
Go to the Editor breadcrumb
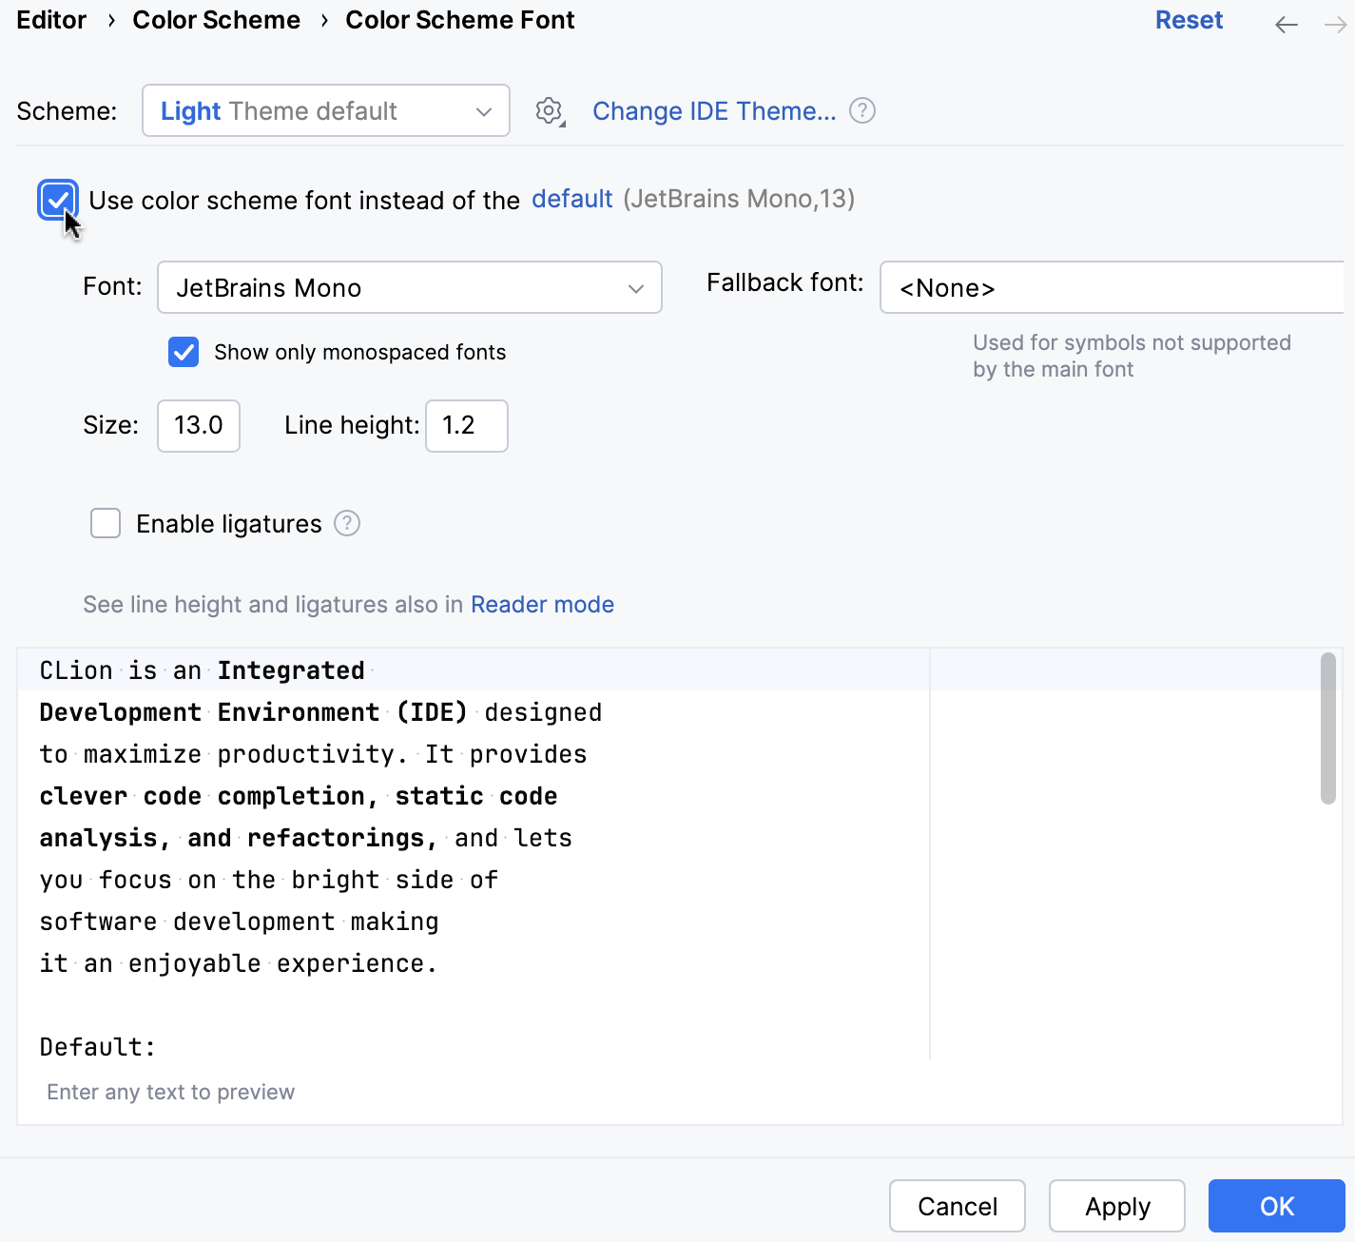(50, 19)
